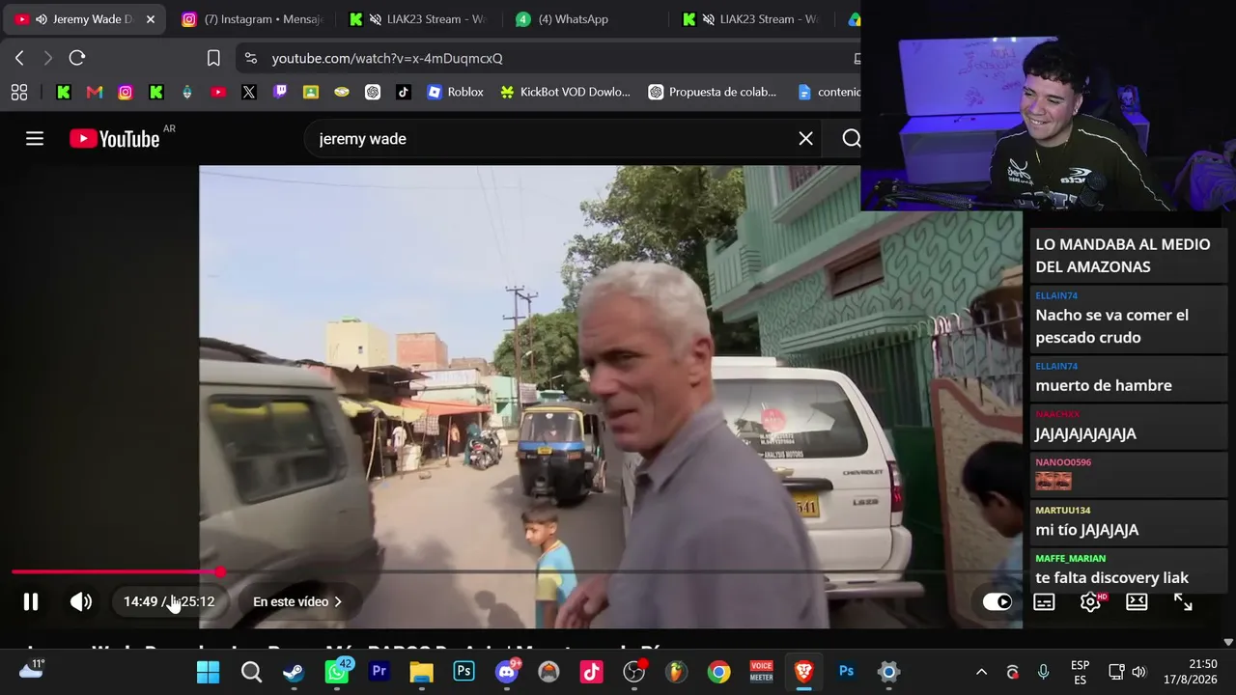The height and width of the screenshot is (695, 1236).
Task: Select the browser address bar URL
Action: [x=387, y=58]
